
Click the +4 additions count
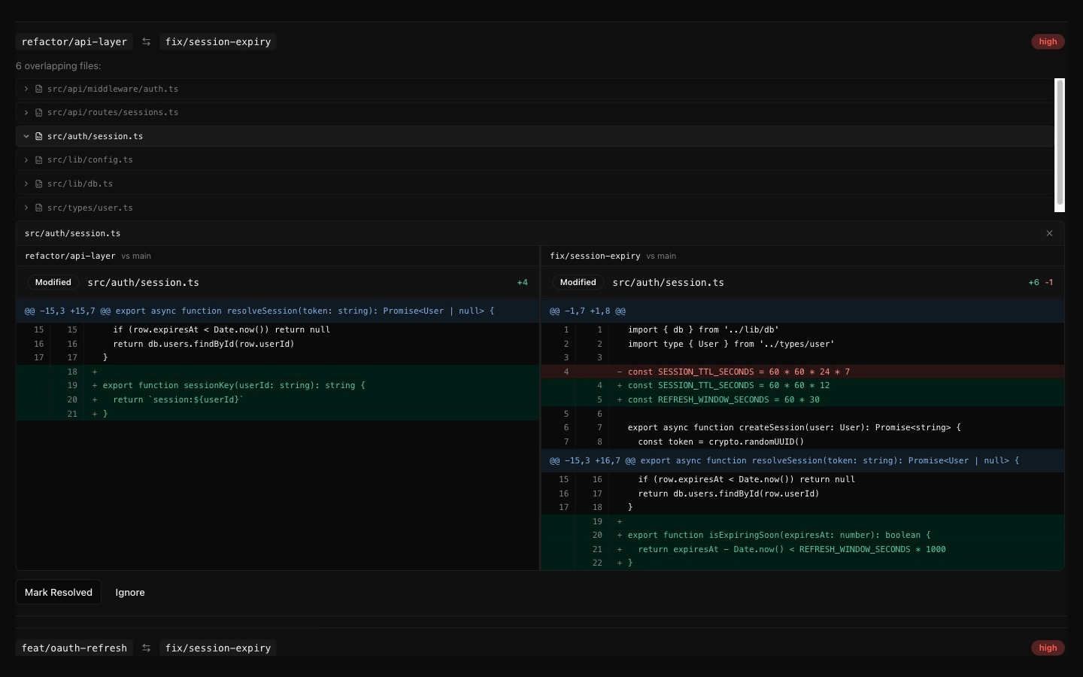click(522, 283)
